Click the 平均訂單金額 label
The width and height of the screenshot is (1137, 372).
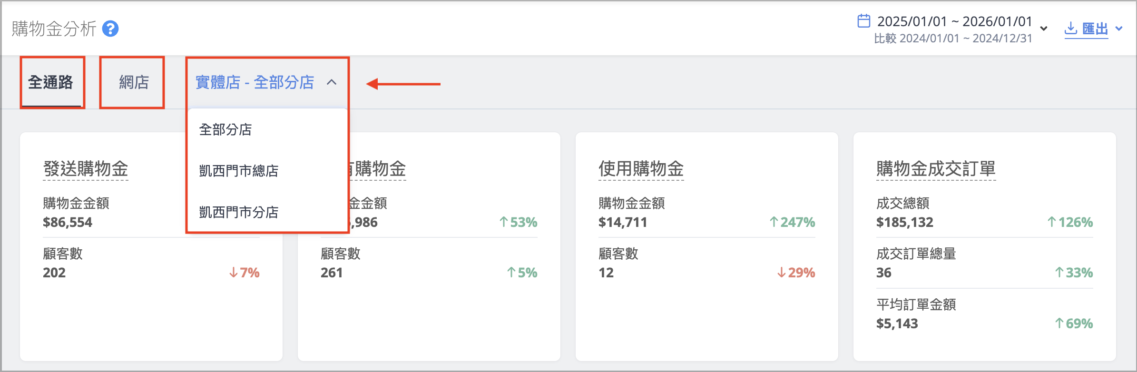pos(916,304)
